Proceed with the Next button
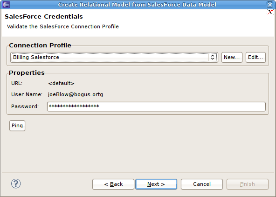 pyautogui.click(x=156, y=184)
